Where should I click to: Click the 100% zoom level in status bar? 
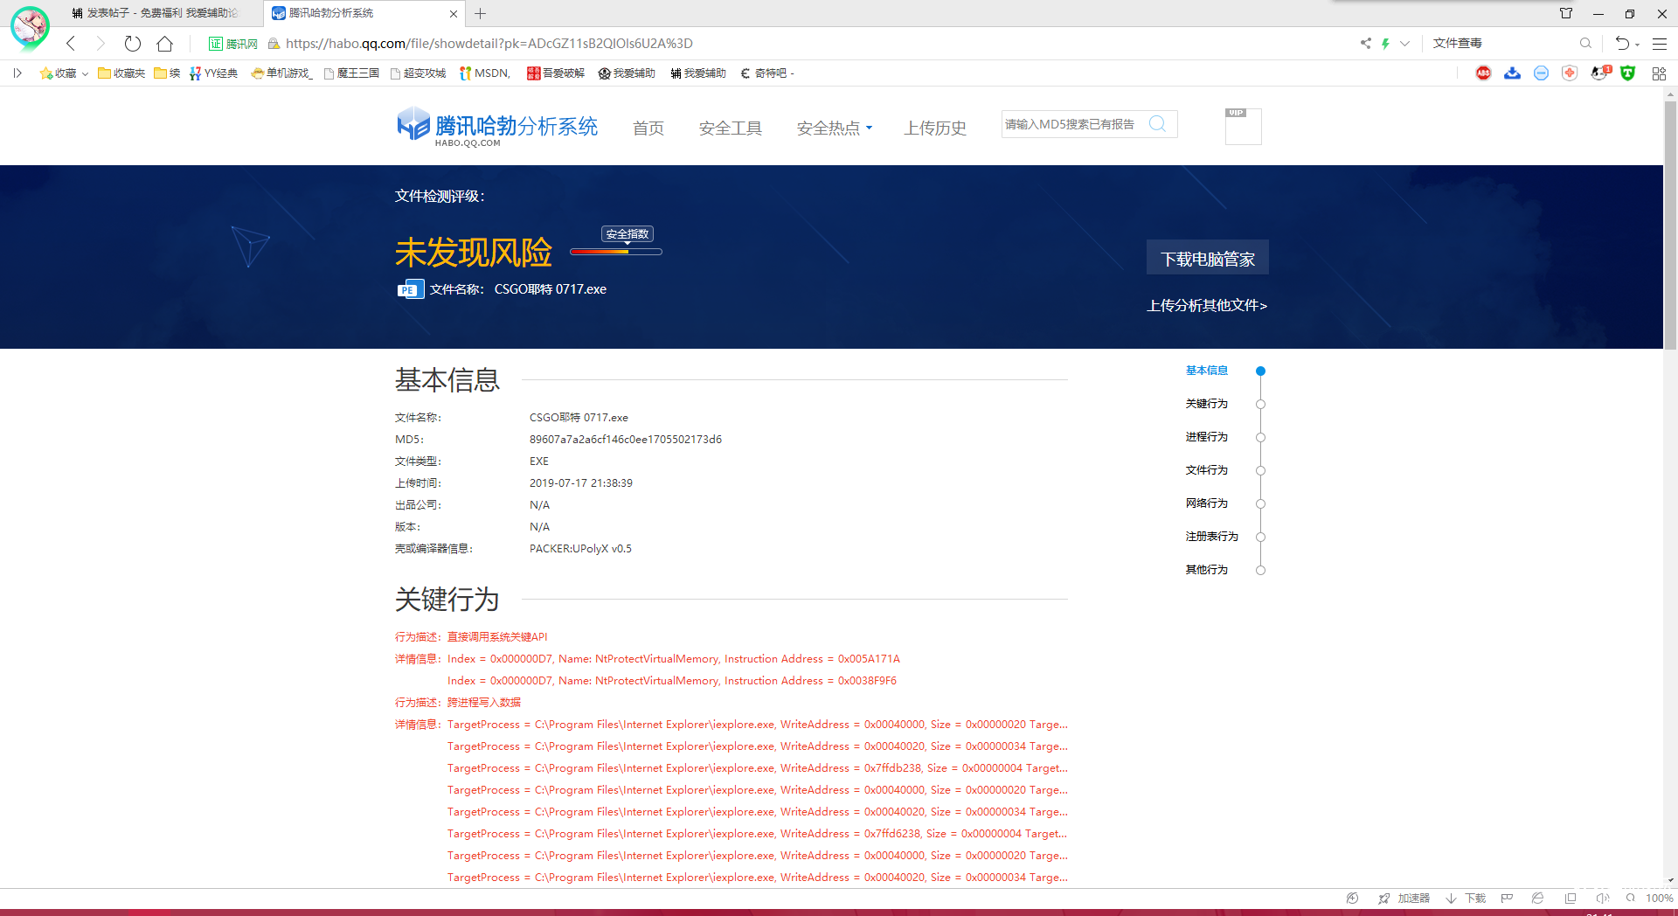pyautogui.click(x=1659, y=899)
